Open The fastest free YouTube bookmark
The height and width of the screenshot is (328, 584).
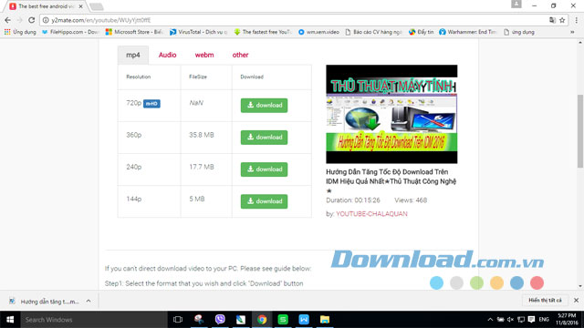click(263, 32)
